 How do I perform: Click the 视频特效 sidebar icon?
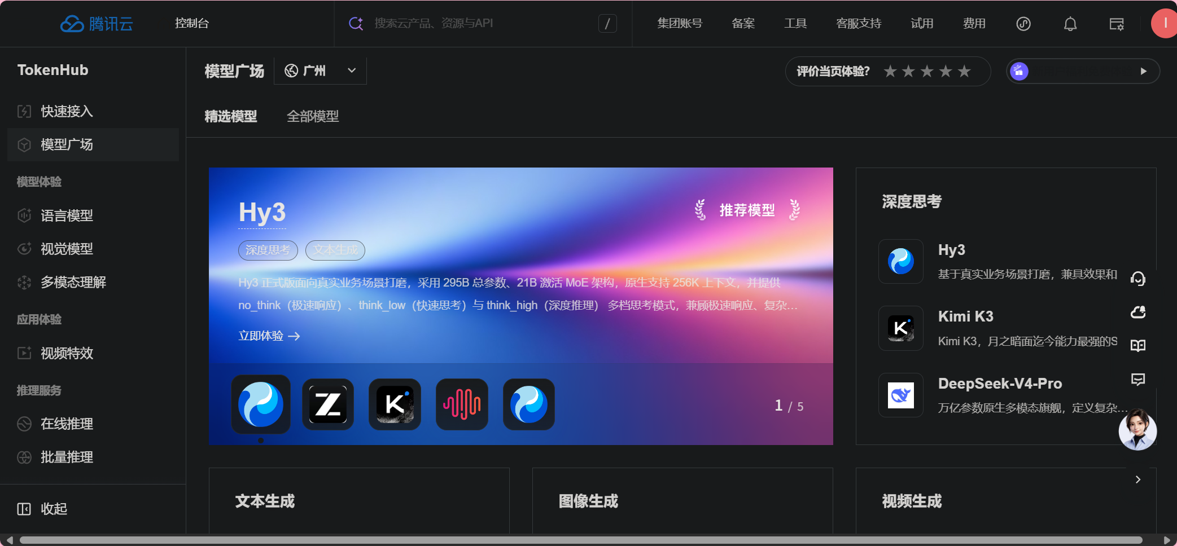pos(24,353)
